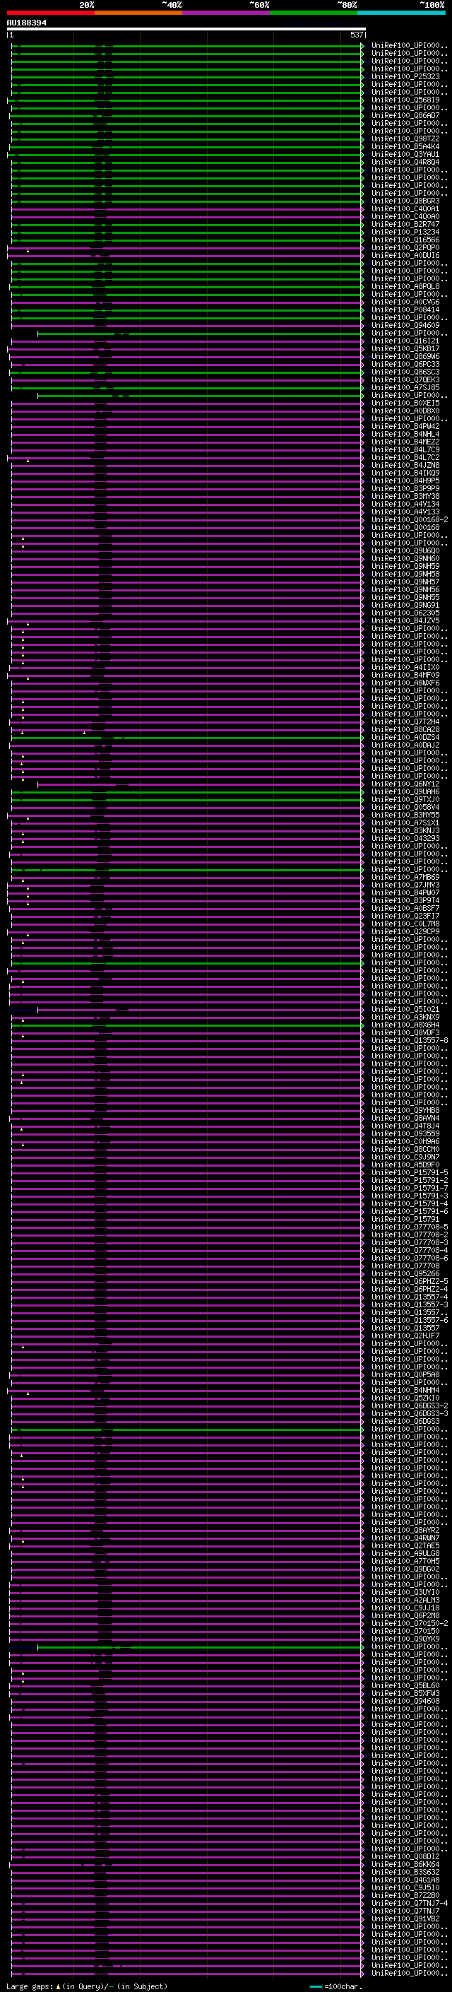
Task: Click the '=100char.' scale label
Action: 344,1986
